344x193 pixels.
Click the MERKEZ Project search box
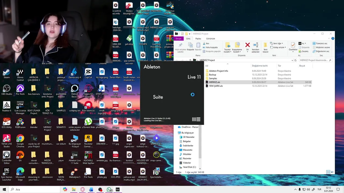pos(315,60)
